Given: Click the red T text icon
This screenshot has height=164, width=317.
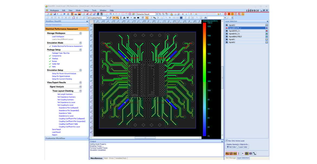Looking at the screenshot, I should [x=191, y=14].
